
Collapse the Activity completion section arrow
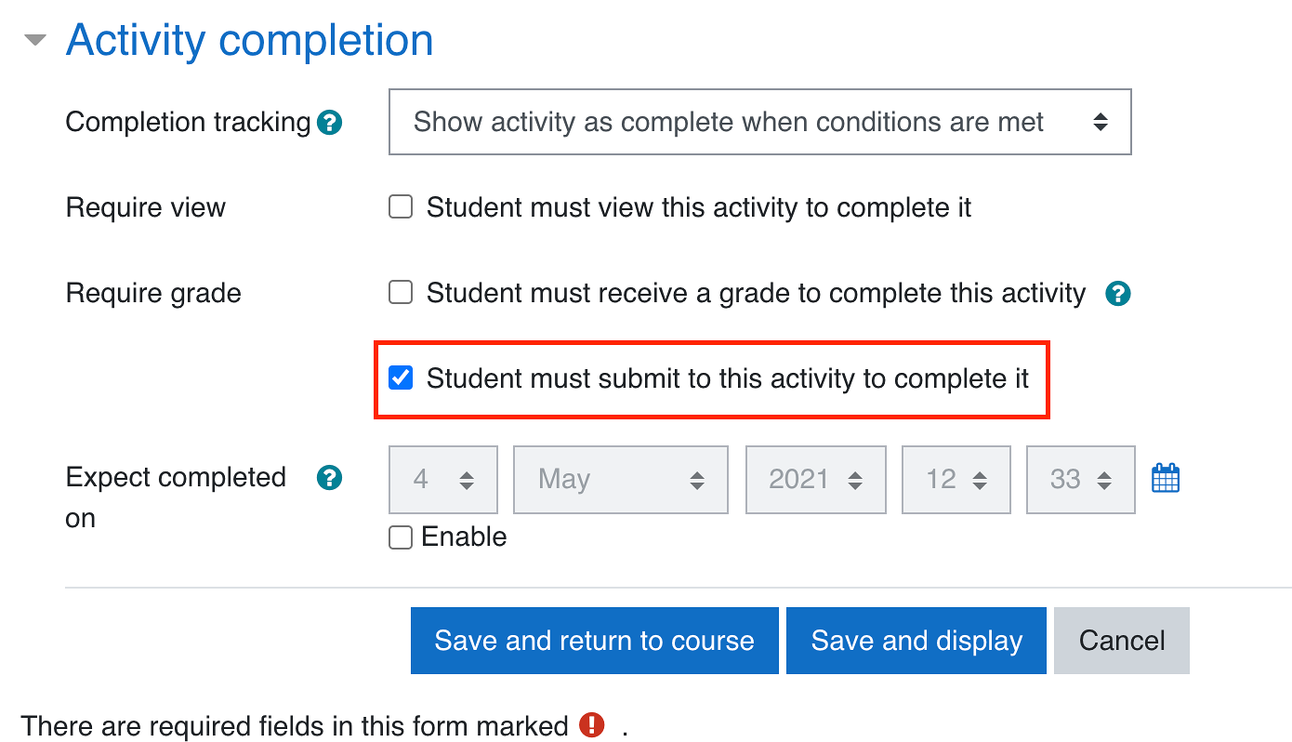tap(35, 41)
